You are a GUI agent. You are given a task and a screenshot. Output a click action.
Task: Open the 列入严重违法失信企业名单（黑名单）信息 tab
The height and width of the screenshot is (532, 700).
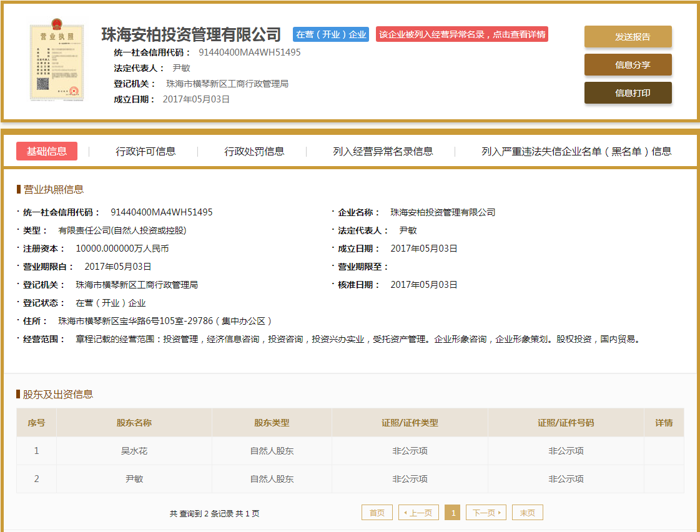[576, 151]
